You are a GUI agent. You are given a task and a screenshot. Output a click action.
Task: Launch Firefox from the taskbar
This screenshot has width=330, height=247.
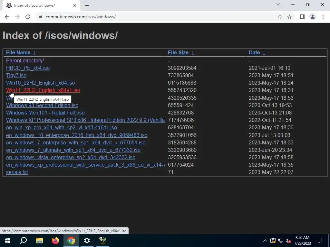(x=55, y=241)
